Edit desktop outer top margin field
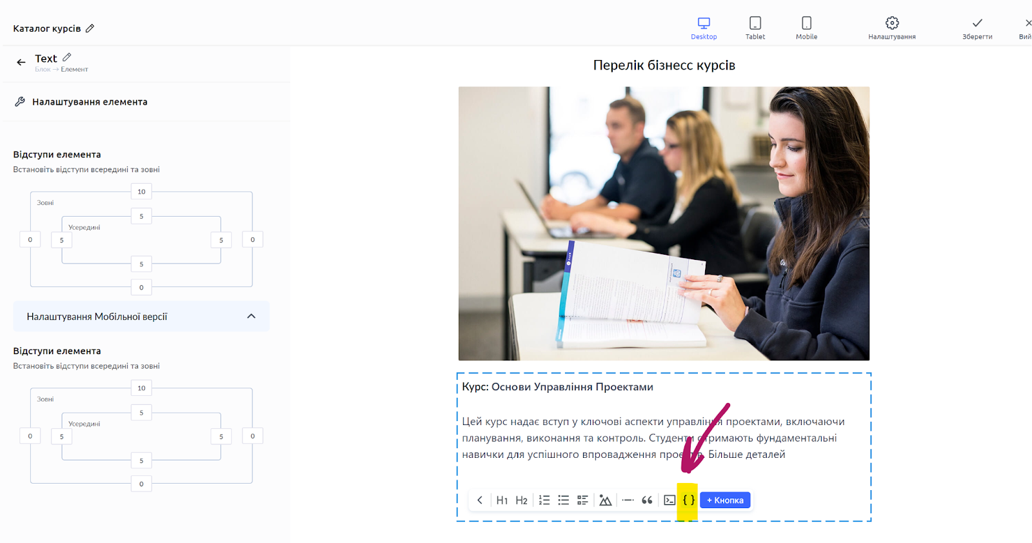This screenshot has width=1032, height=543. pyautogui.click(x=141, y=192)
